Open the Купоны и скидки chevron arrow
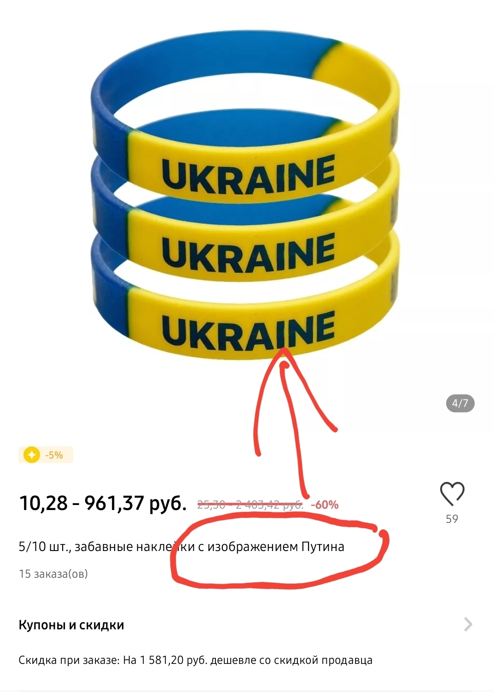The width and height of the screenshot is (494, 692). point(468,624)
